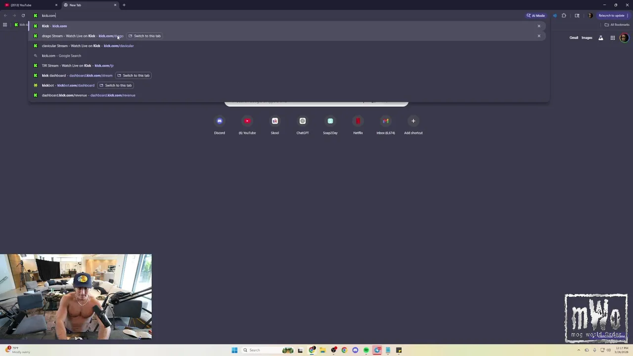Open the Windows Start menu
The image size is (633, 356).
click(234, 350)
